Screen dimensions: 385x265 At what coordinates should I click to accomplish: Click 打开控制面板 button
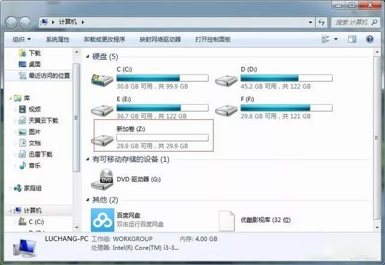pos(213,39)
